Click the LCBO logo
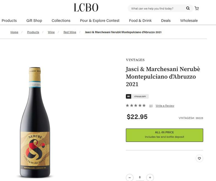 point(86,7)
